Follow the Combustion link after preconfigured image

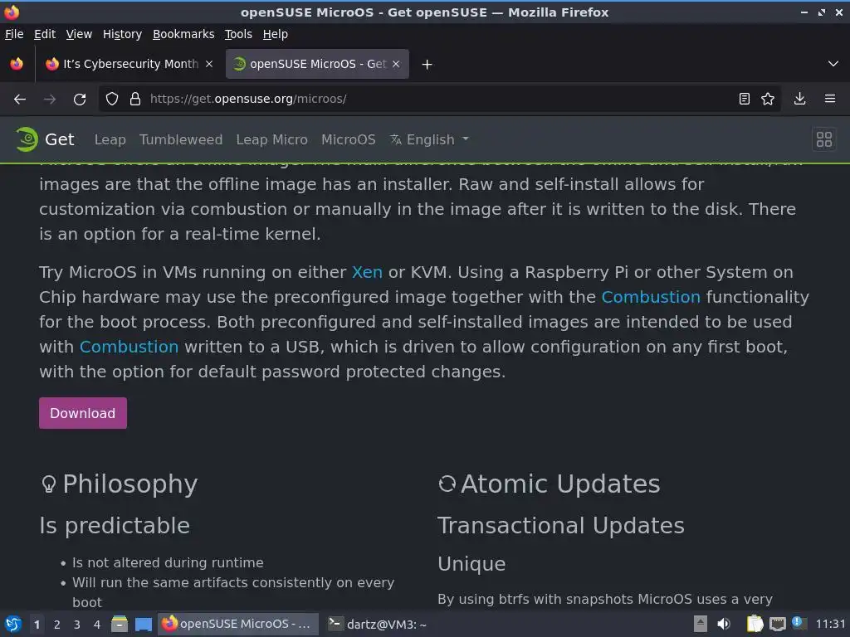[651, 297]
